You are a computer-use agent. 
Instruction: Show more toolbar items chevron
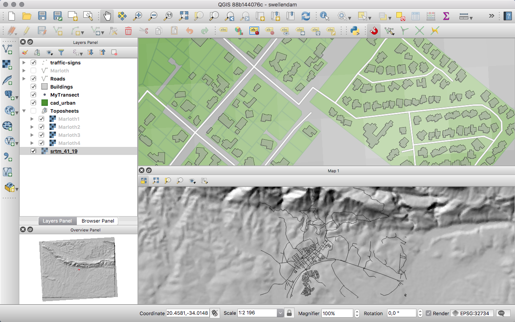492,16
